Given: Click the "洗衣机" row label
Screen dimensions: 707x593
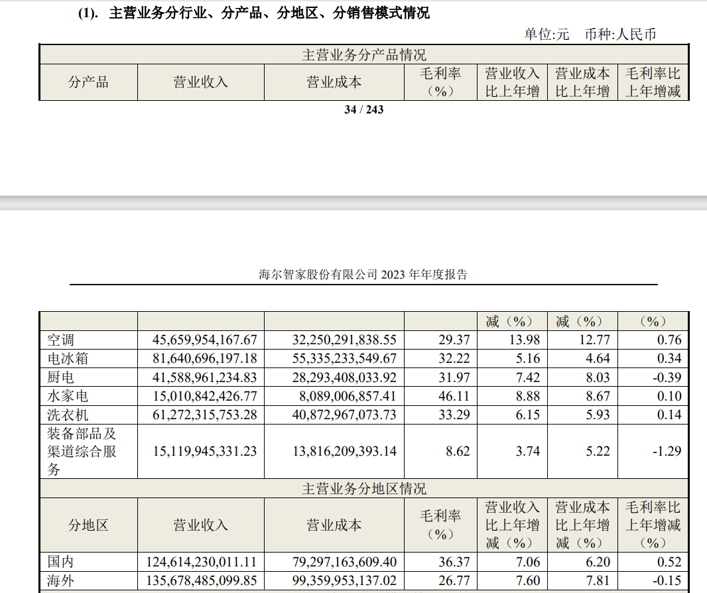Looking at the screenshot, I should point(68,415).
